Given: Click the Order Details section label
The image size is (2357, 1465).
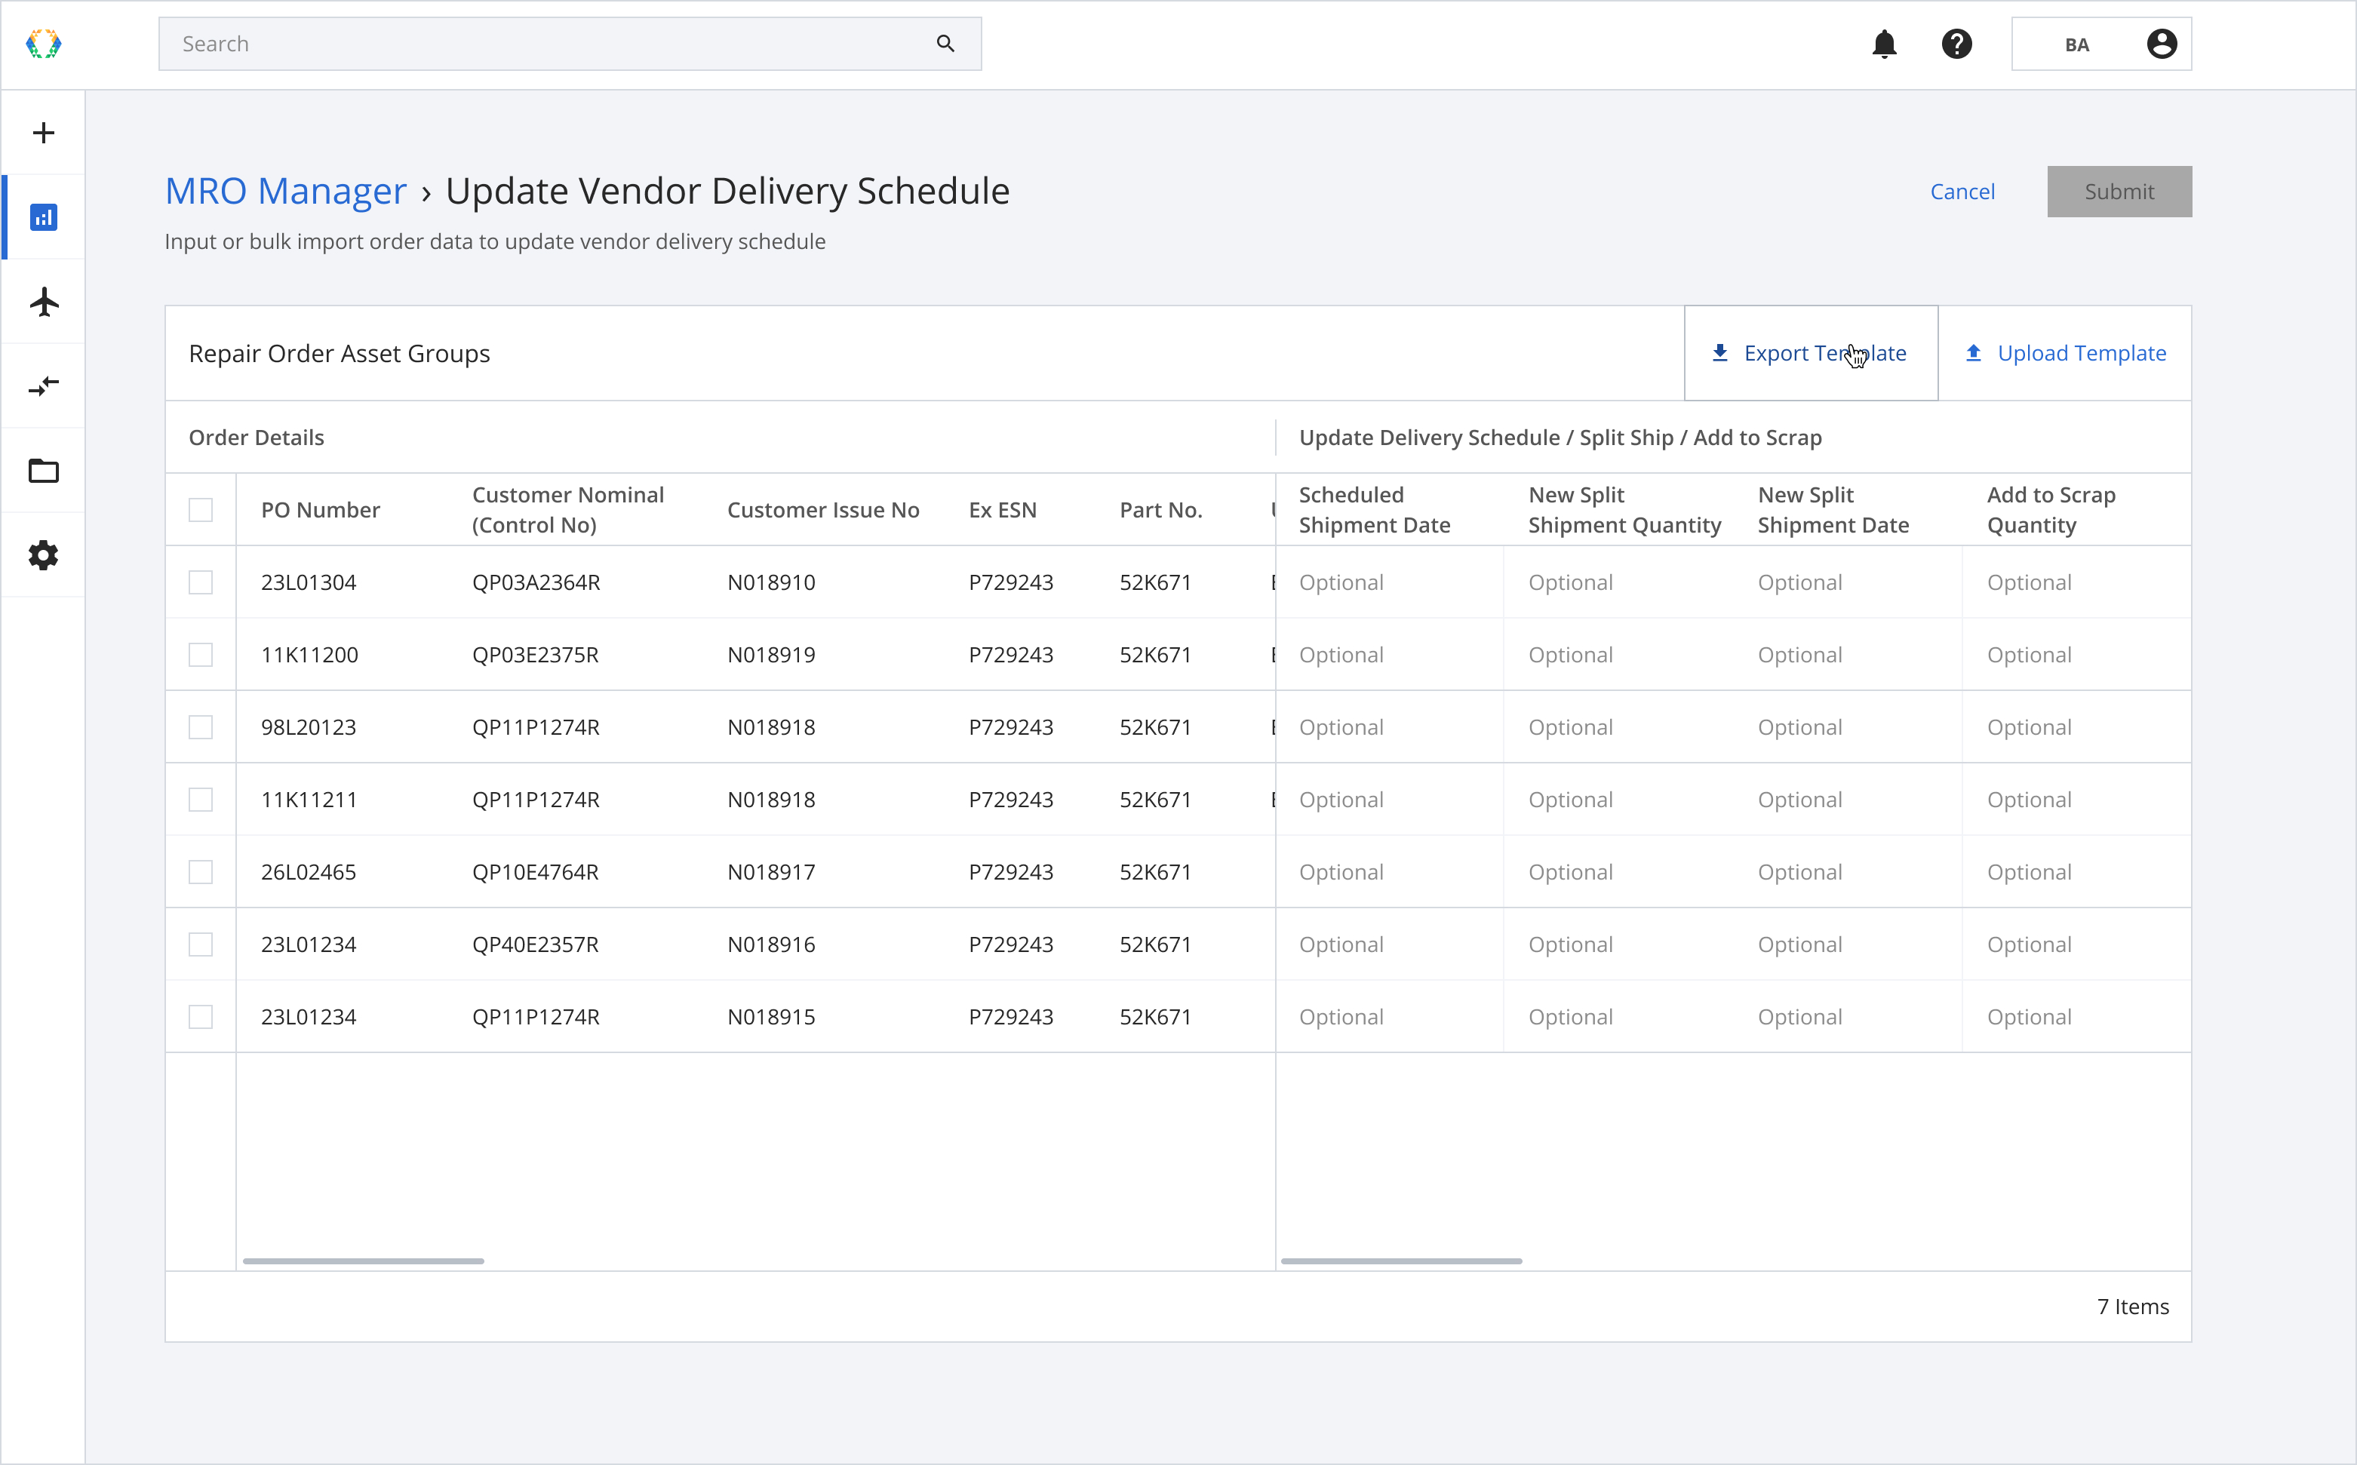Looking at the screenshot, I should click(x=256, y=437).
